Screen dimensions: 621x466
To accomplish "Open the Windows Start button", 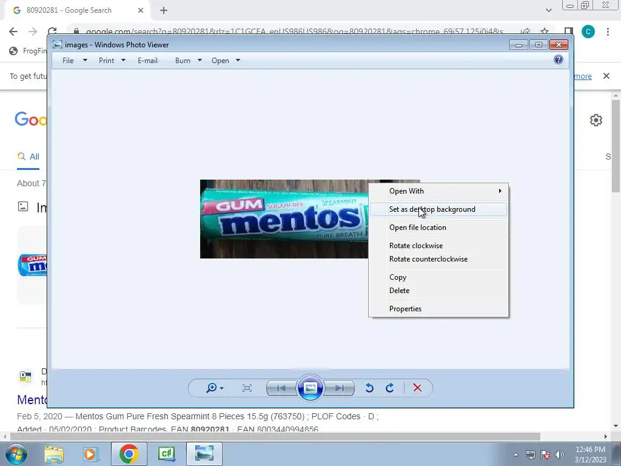I will (16, 454).
